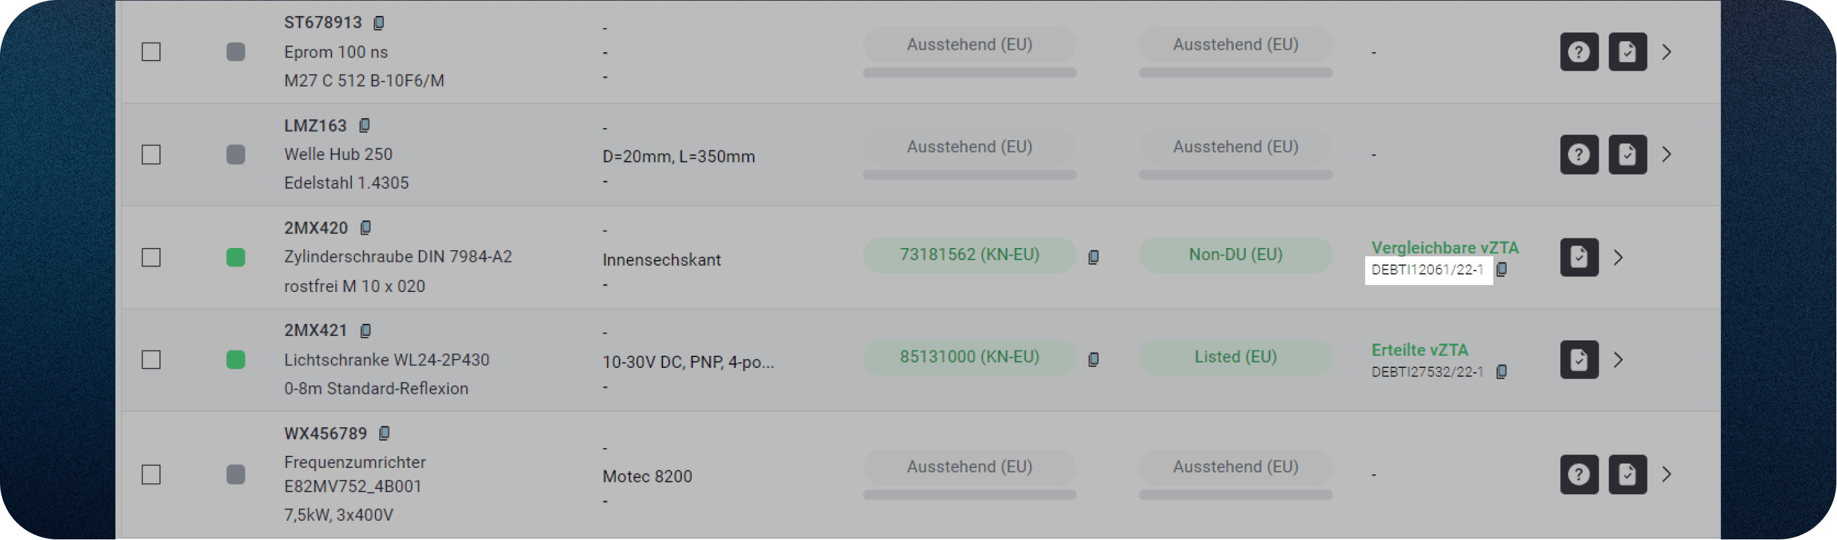
Task: Tick checkbox for Zylinderschraube 2MX420 row
Action: pos(151,258)
